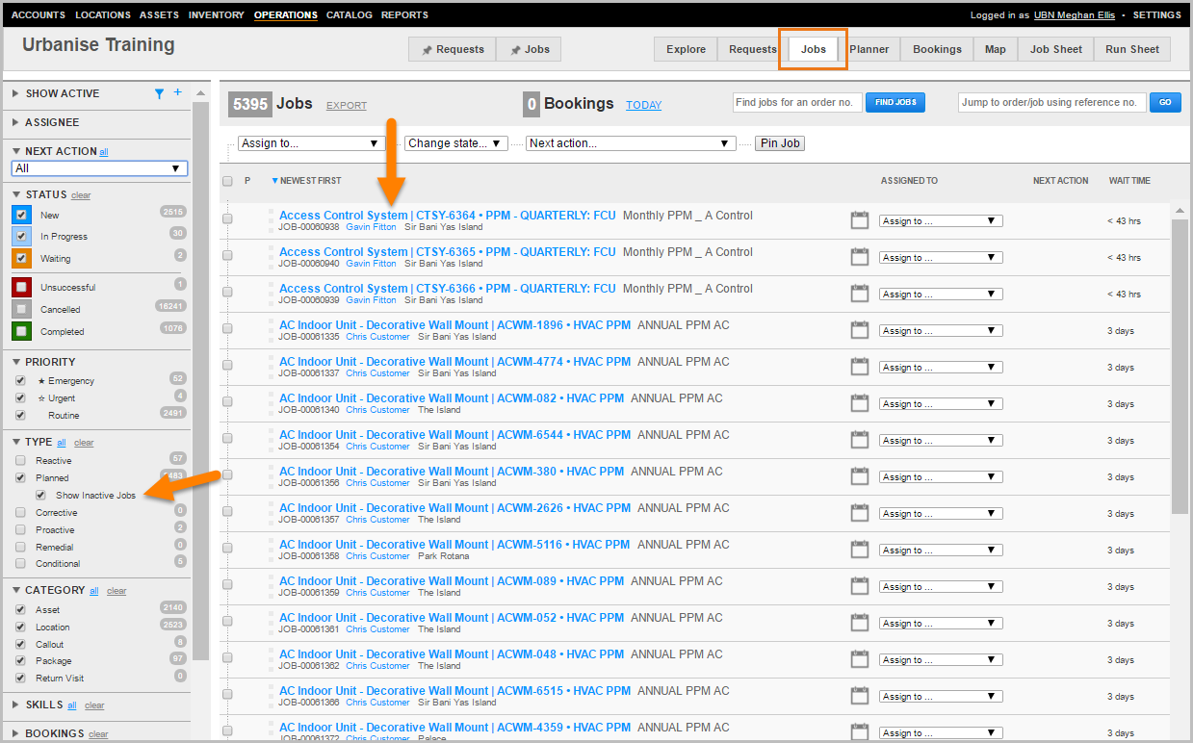Click the pinned Requests button with pin icon

pyautogui.click(x=453, y=49)
